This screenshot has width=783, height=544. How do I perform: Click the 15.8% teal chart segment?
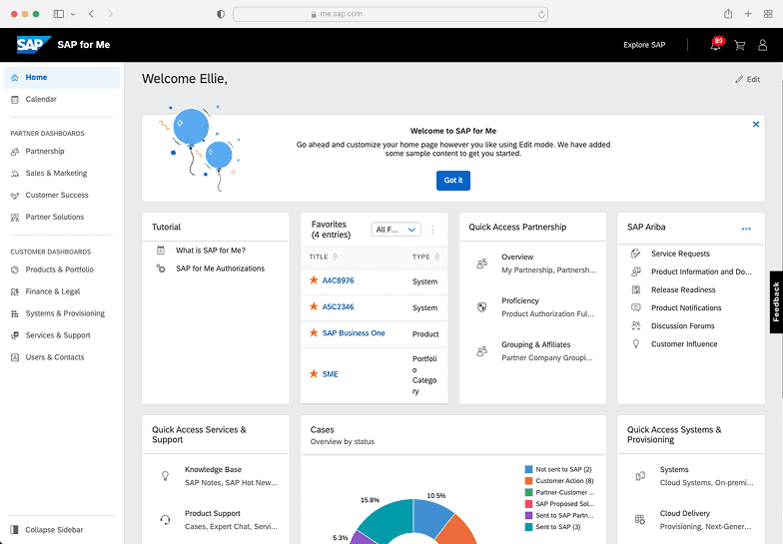pos(391,519)
